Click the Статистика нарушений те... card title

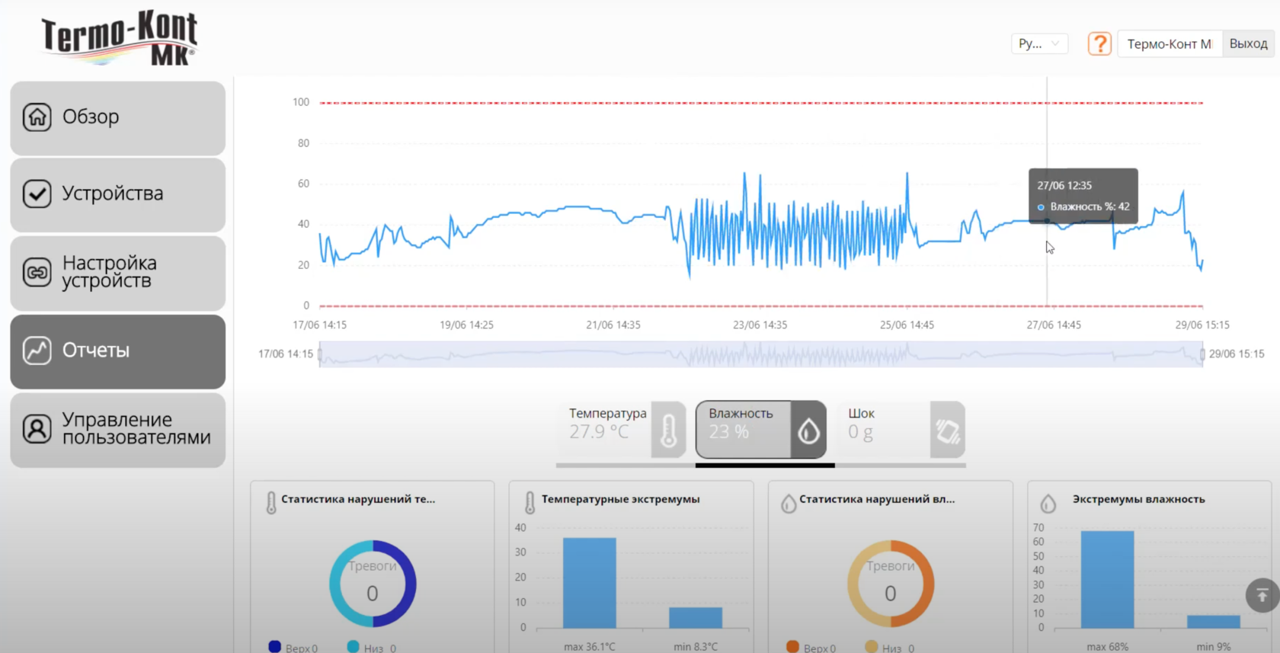358,499
